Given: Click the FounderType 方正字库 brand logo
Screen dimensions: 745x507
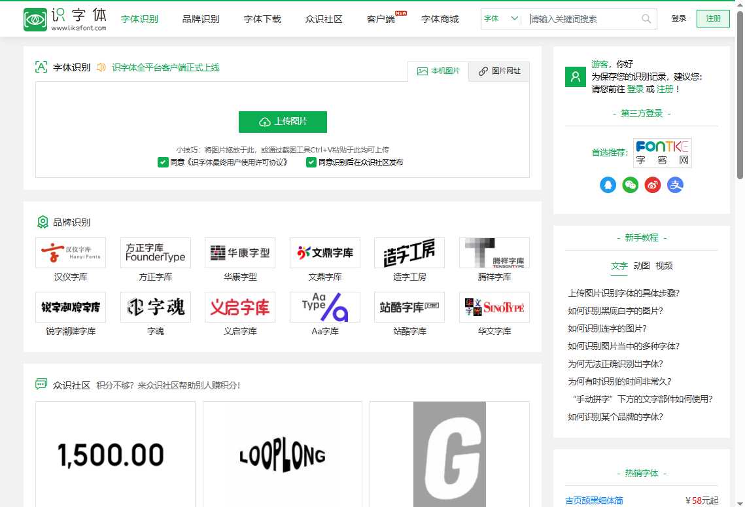Looking at the screenshot, I should (155, 253).
